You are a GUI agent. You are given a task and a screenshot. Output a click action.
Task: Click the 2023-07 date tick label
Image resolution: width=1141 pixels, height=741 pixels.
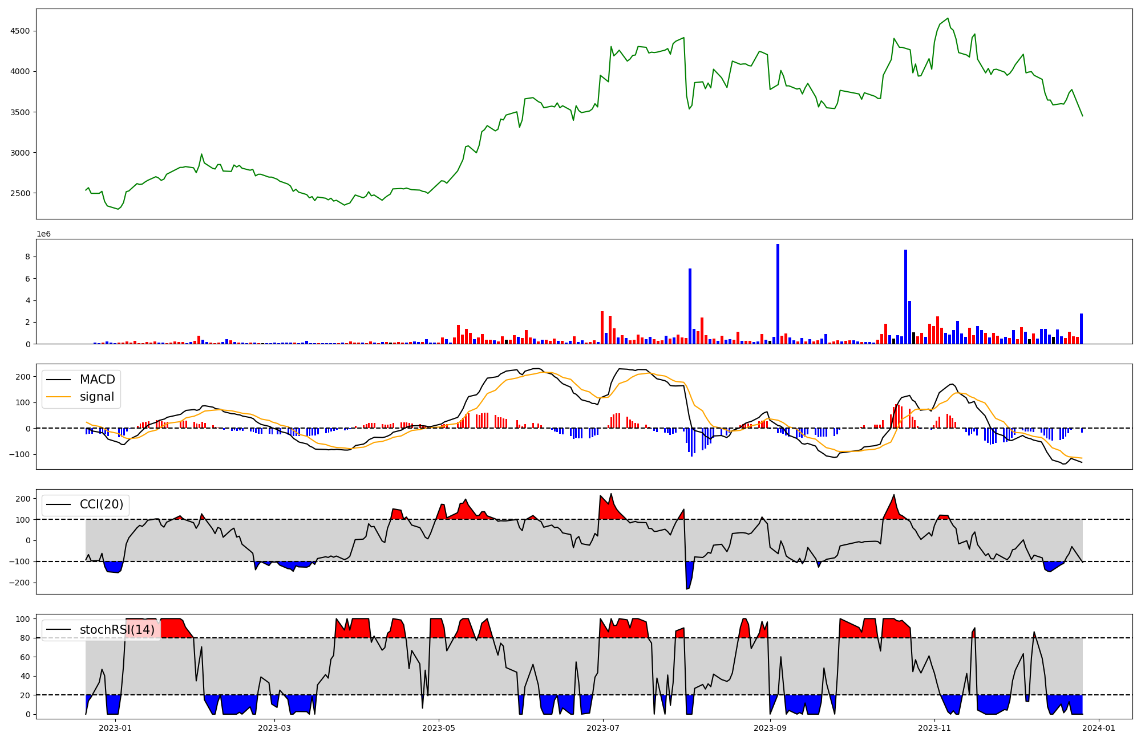pos(603,728)
